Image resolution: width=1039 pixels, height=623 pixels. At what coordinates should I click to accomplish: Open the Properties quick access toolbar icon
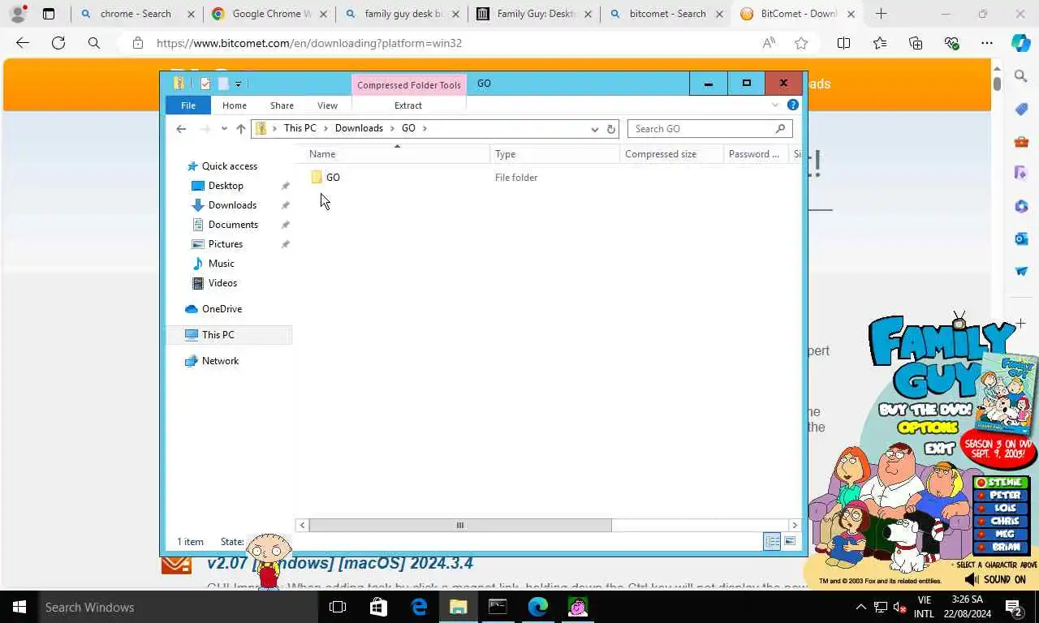point(205,84)
